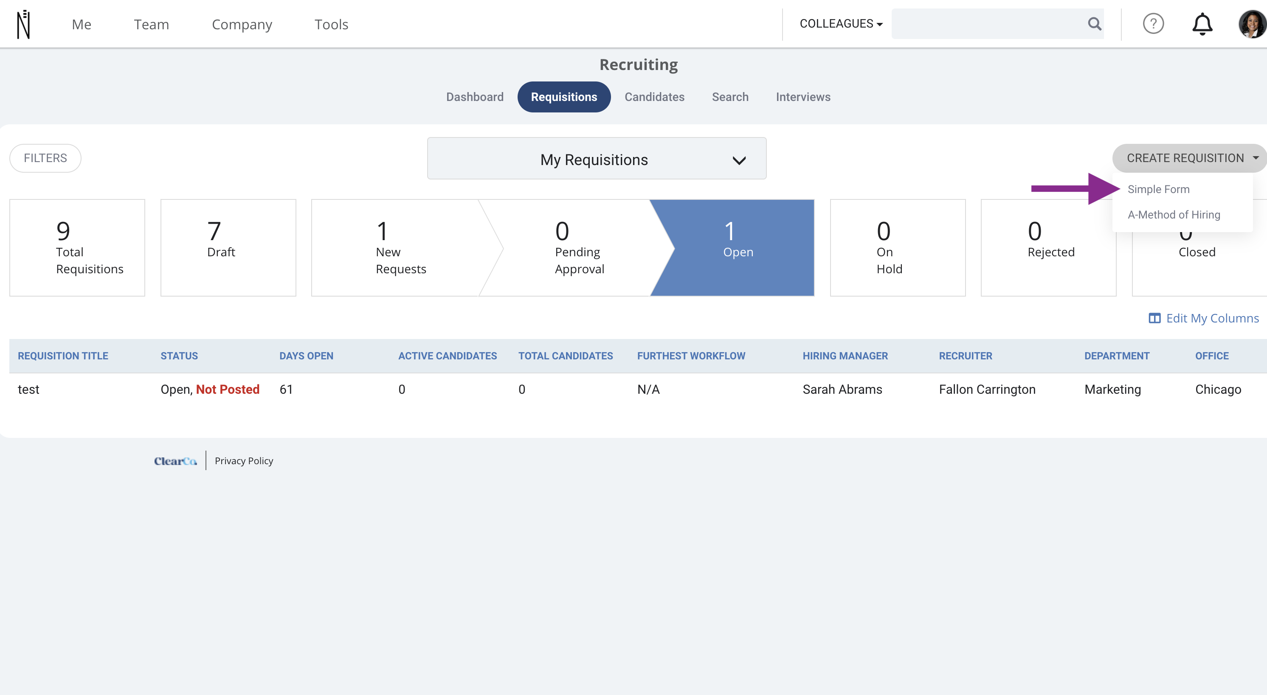Sort by ACTIVE CANDIDATES column header
This screenshot has height=695, width=1267.
(447, 356)
